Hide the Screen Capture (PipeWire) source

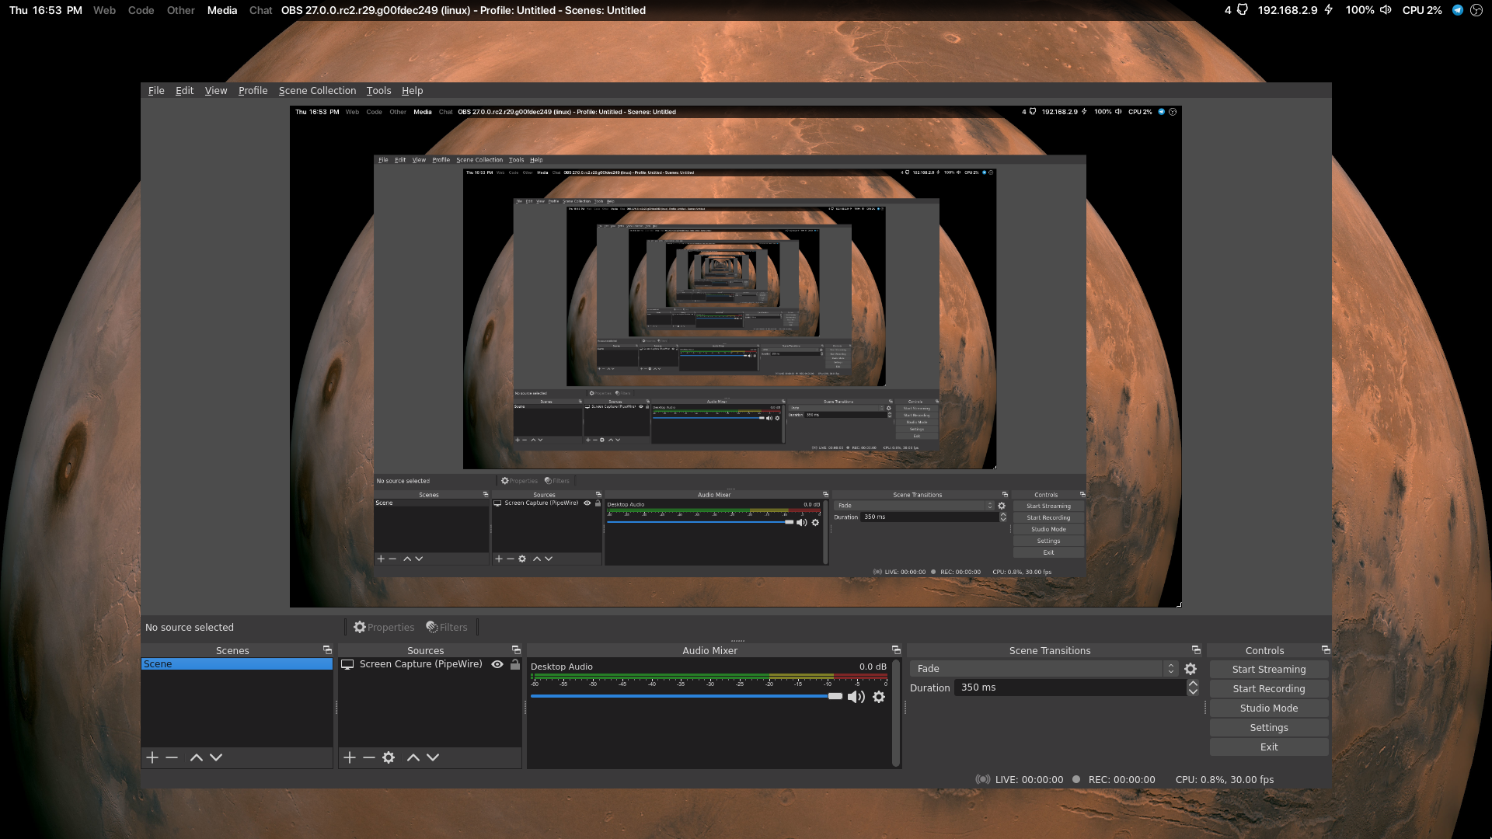(497, 664)
